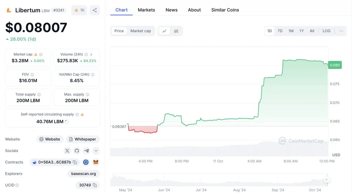The width and height of the screenshot is (352, 193).
Task: Open the Total supply info icon
Action: [x=39, y=94]
